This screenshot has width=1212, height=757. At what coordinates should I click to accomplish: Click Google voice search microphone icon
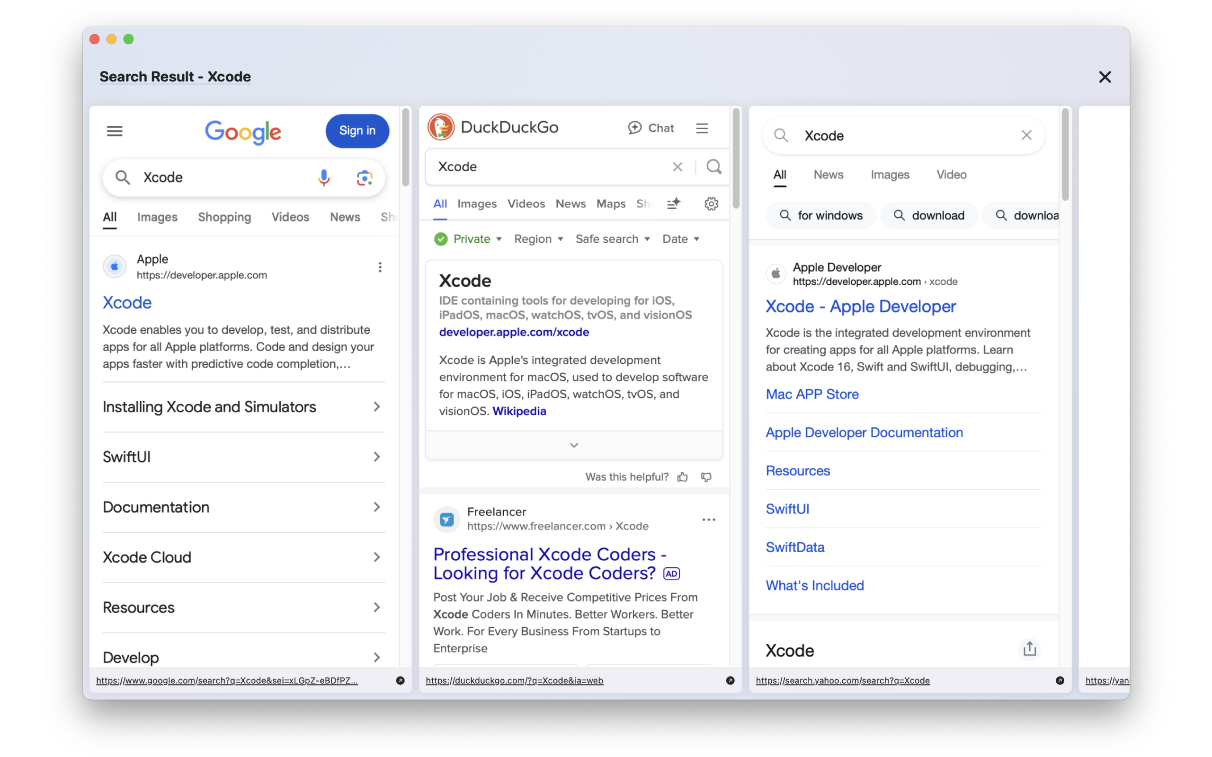click(x=324, y=177)
